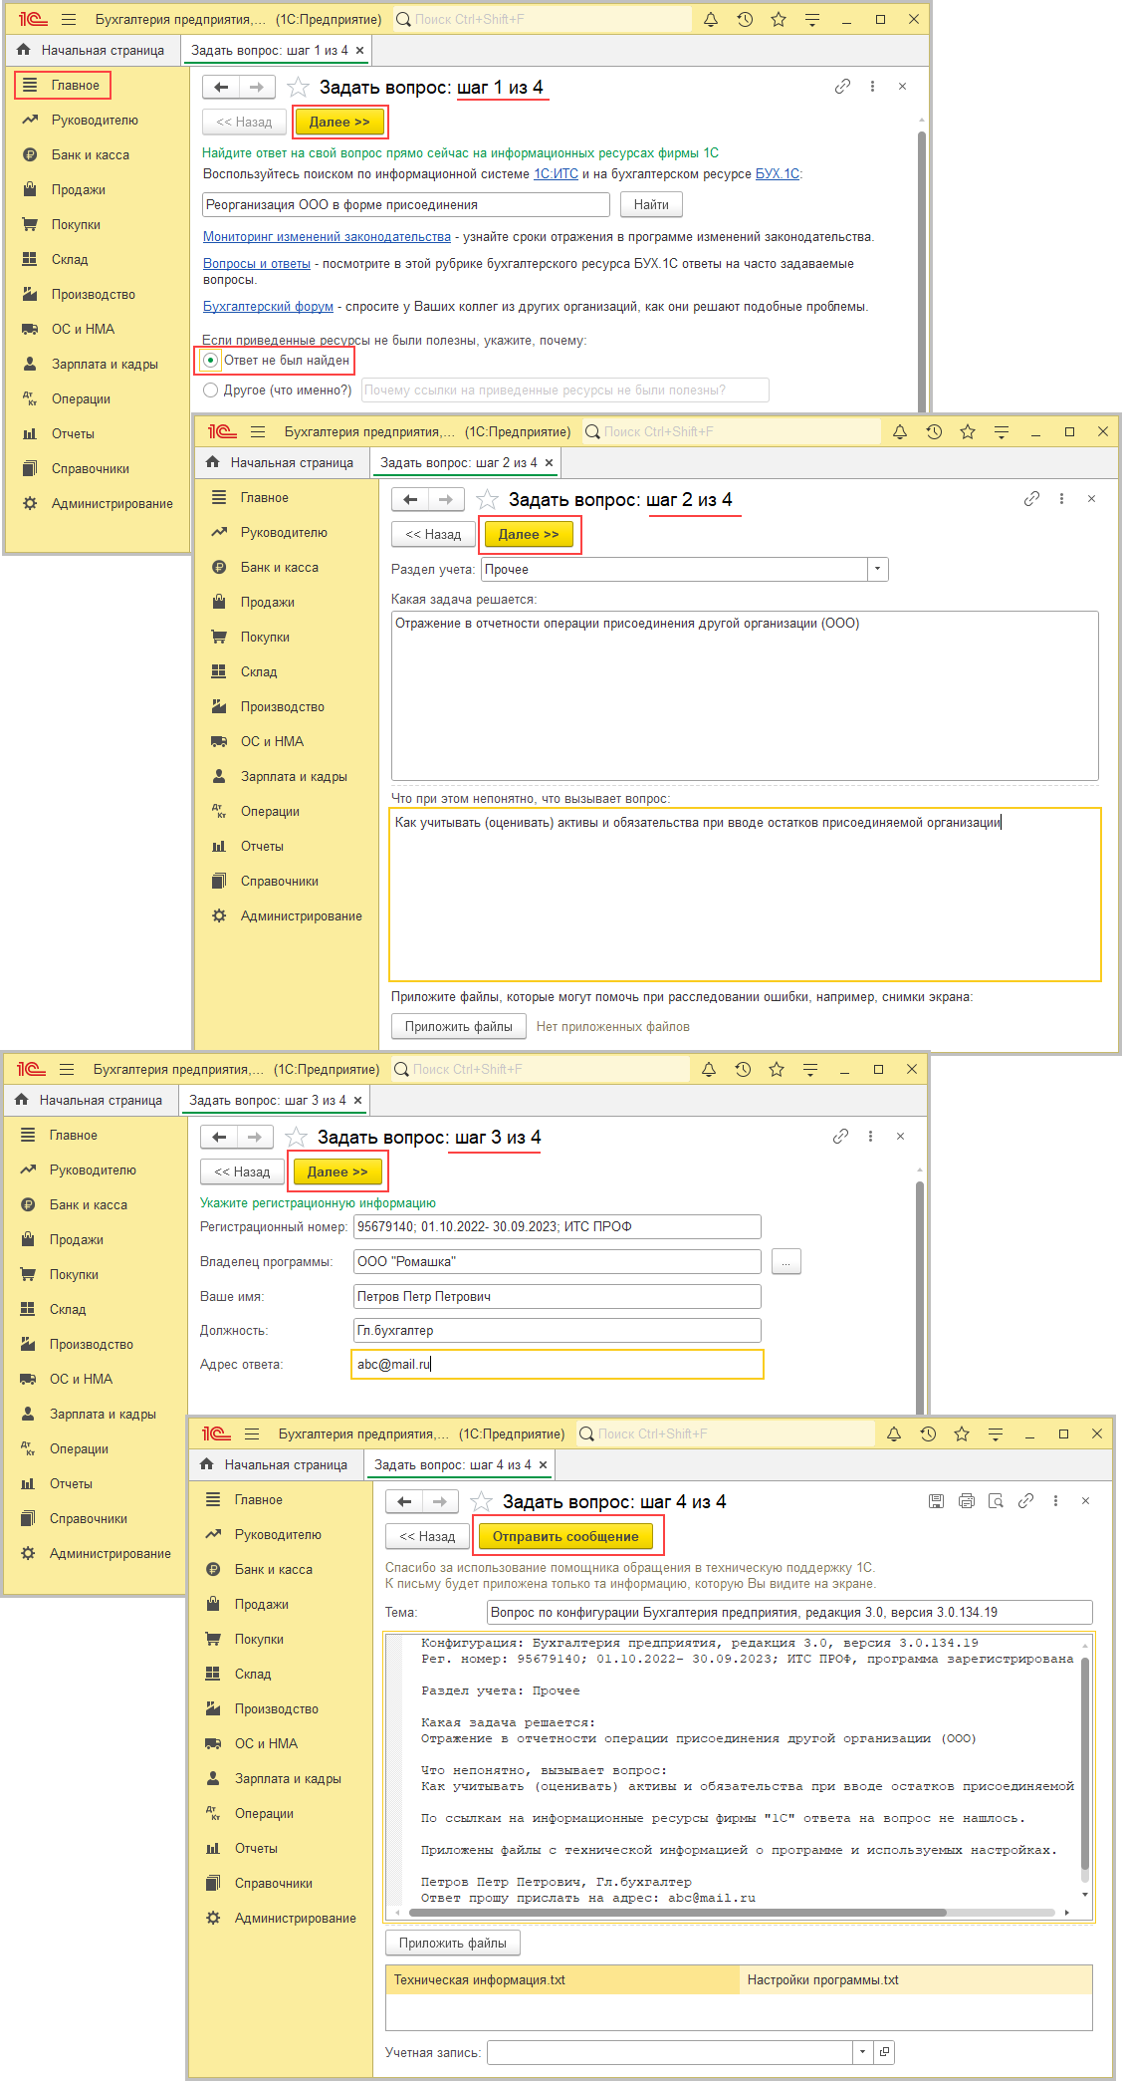Click the get link icon in step 3 form
The width and height of the screenshot is (1122, 2081).
[x=841, y=1137]
